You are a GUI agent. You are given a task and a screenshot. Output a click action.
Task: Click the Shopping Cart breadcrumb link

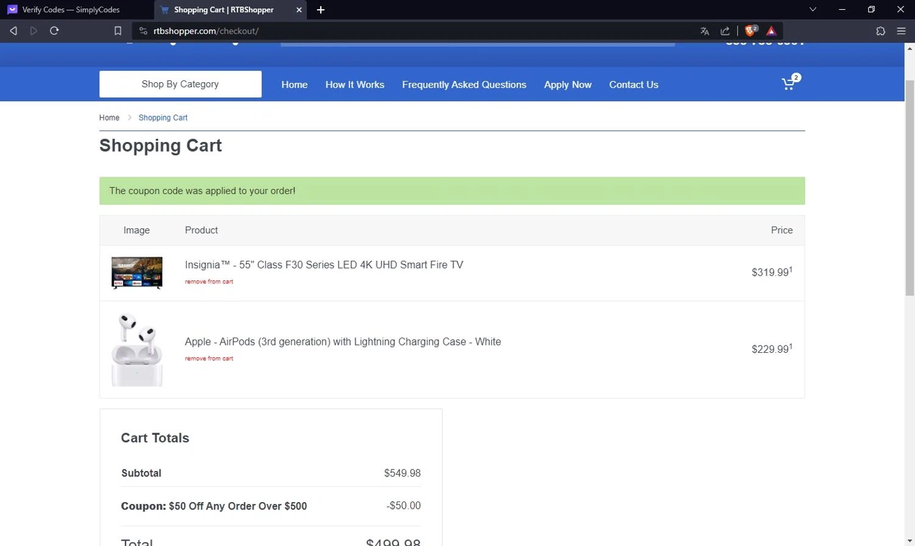[163, 118]
